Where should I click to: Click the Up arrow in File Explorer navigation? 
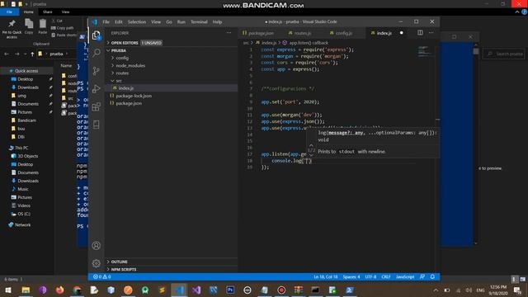pos(32,54)
